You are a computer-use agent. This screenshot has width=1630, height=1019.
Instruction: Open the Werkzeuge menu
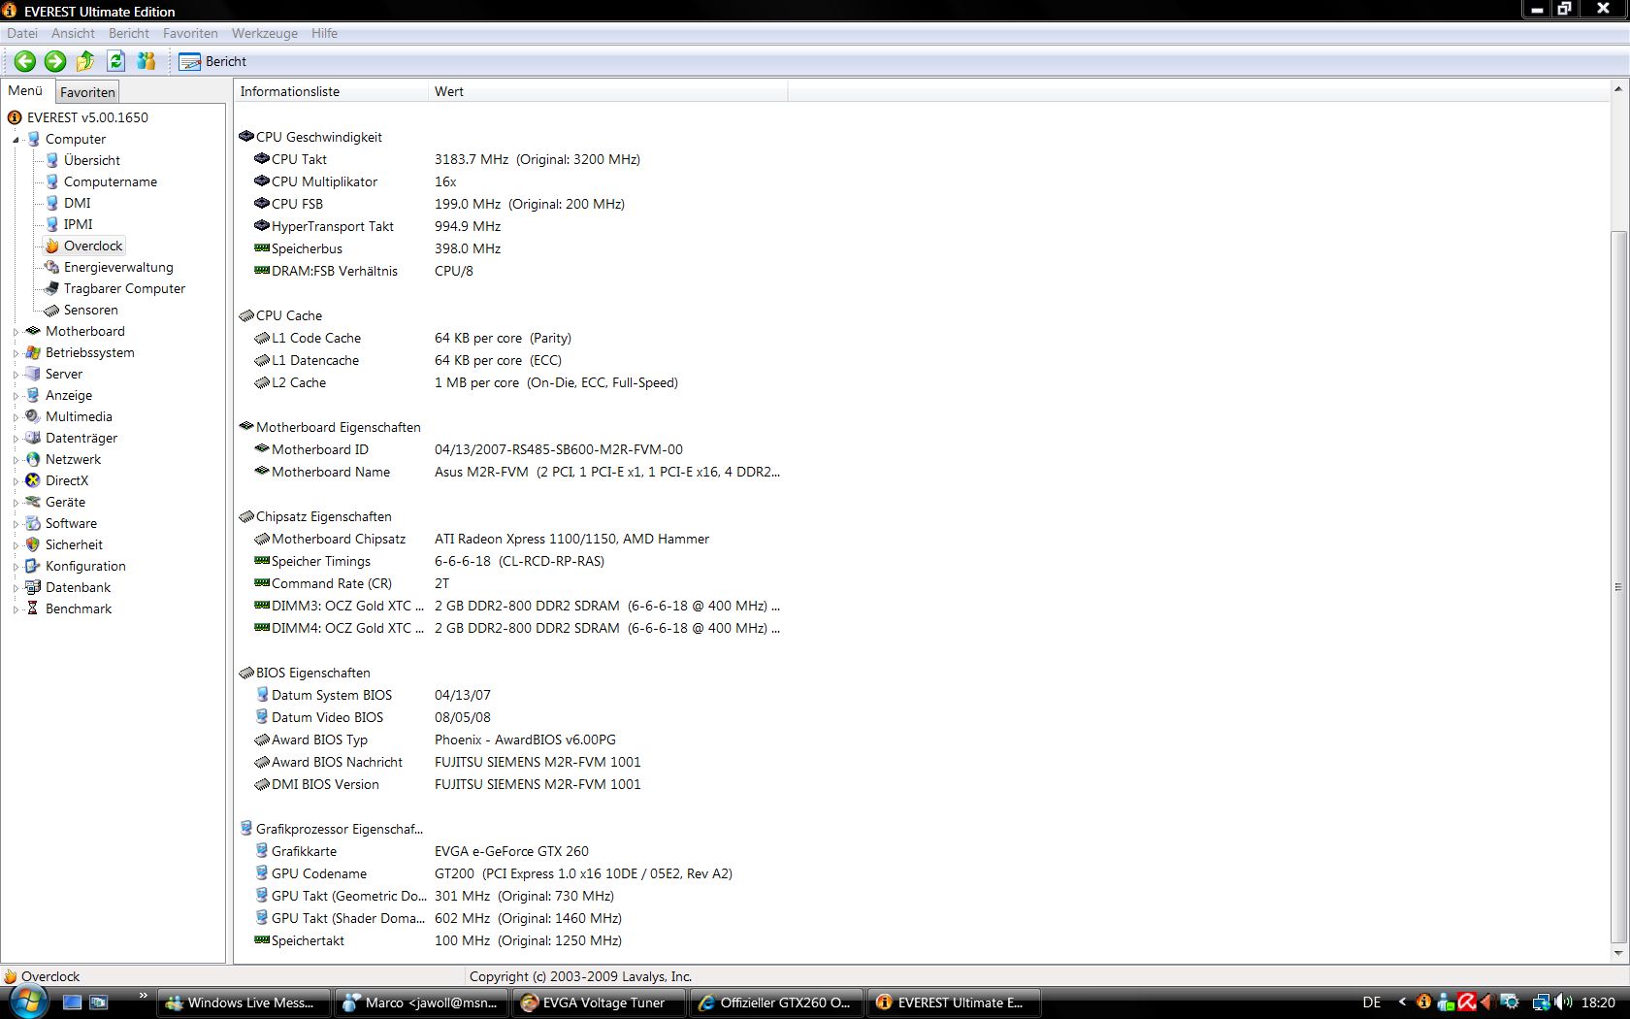coord(265,33)
